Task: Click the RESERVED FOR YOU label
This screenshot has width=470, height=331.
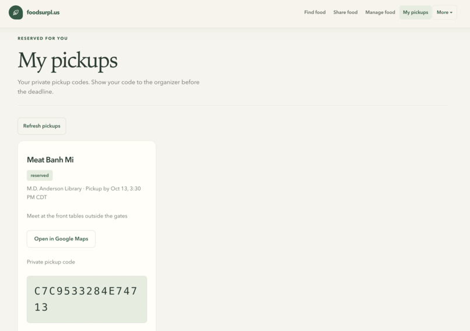Action: (43, 38)
